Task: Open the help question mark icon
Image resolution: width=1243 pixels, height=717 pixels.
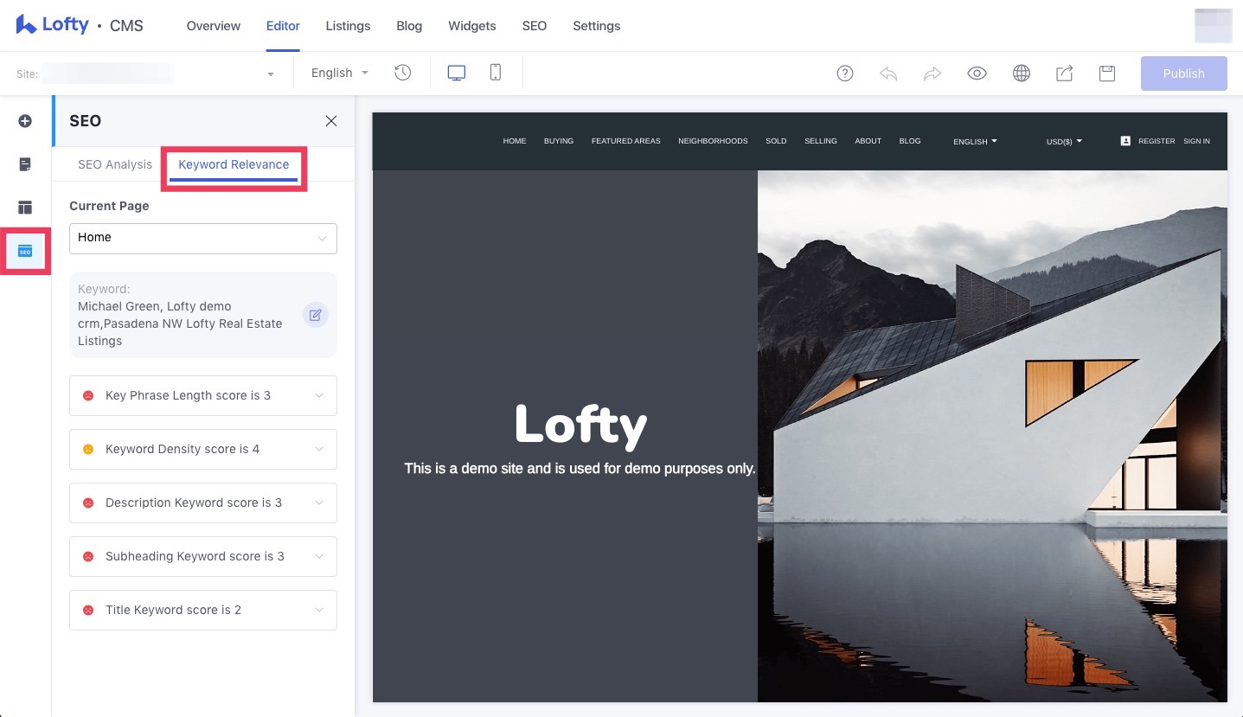Action: point(845,74)
